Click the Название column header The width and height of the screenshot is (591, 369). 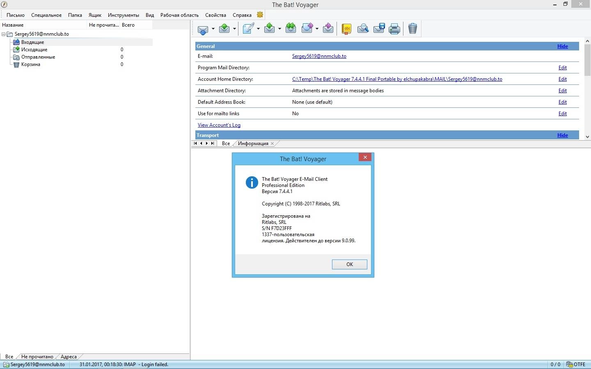[x=44, y=25]
